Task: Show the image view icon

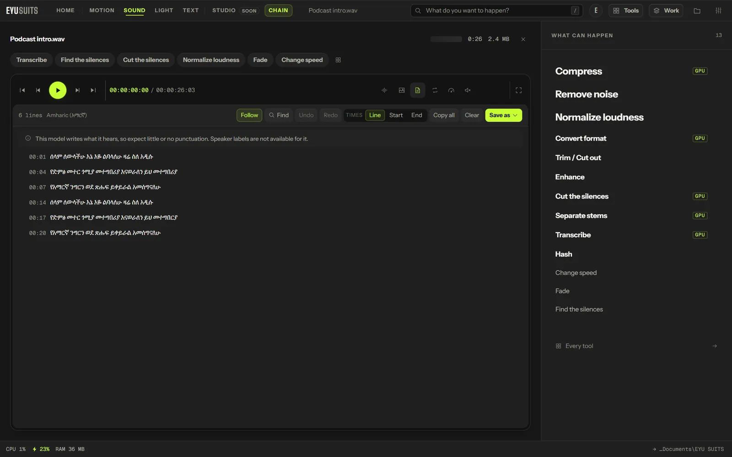Action: [402, 90]
